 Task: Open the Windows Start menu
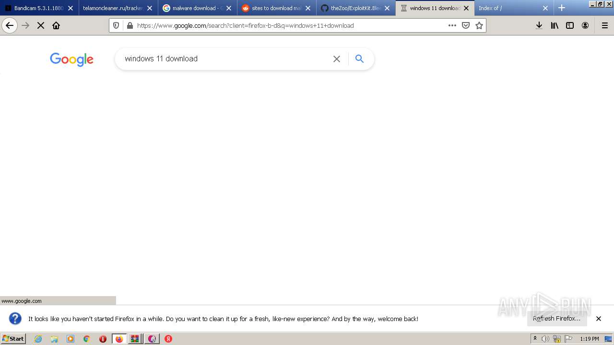[13, 339]
